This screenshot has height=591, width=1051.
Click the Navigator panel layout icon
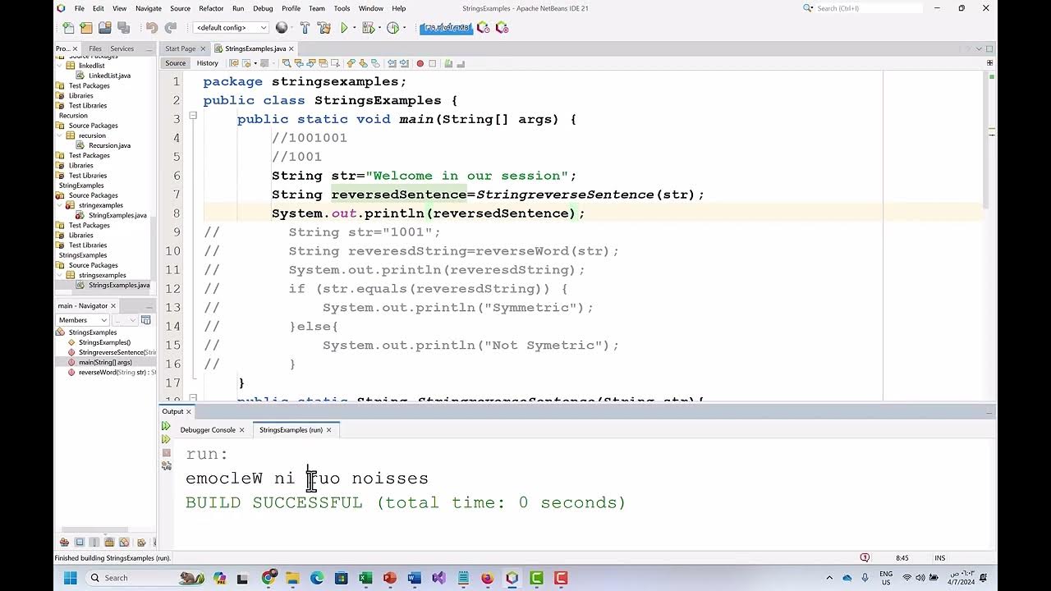pos(146,320)
